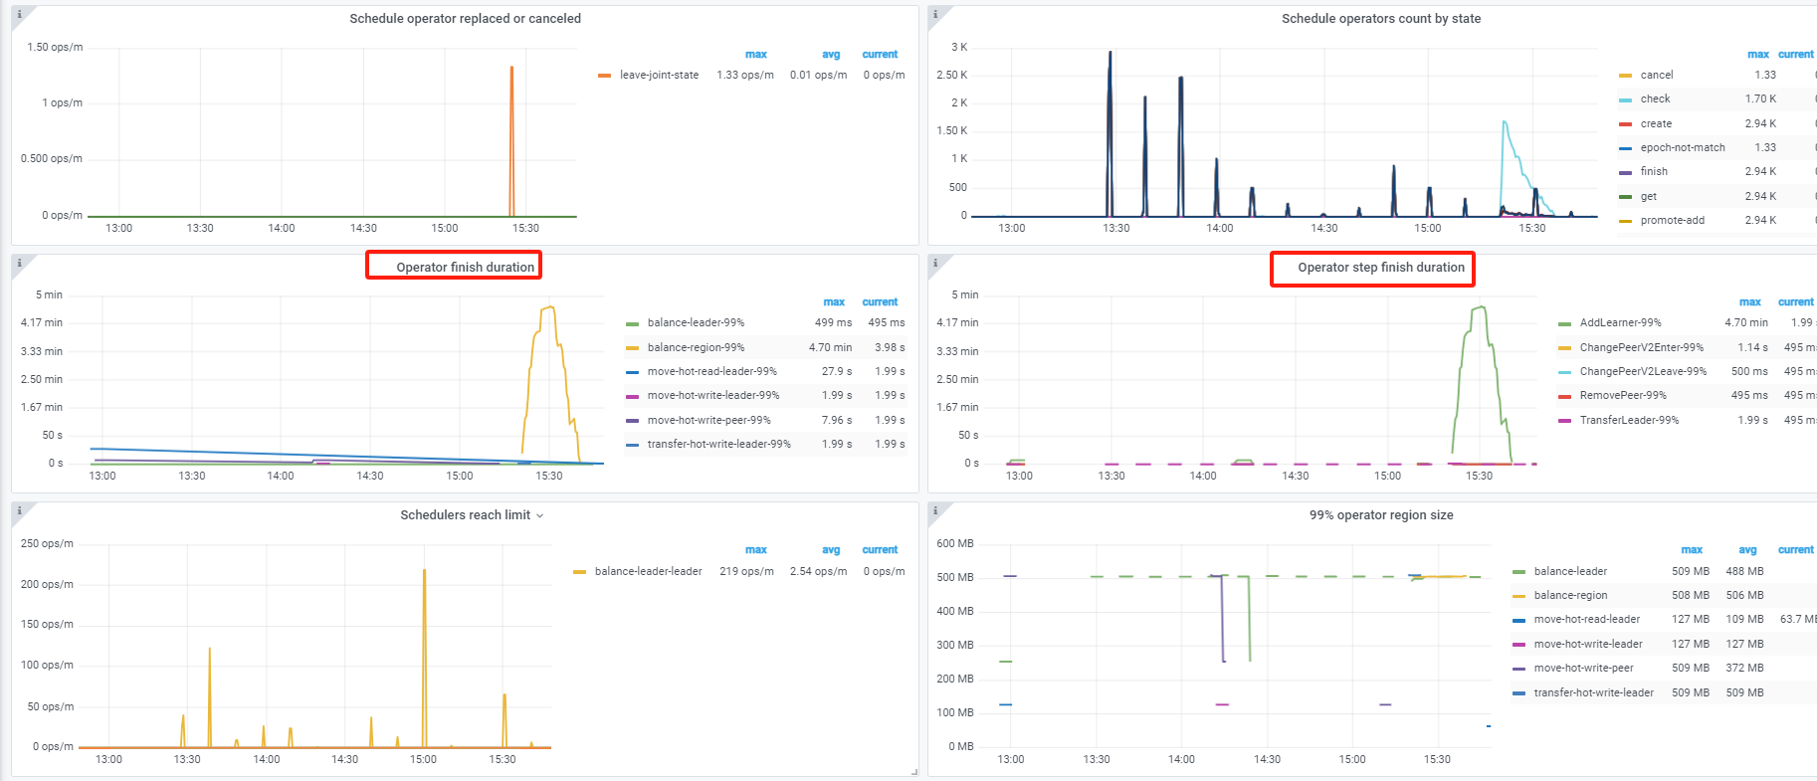The height and width of the screenshot is (781, 1817).
Task: Click leave-joint-state legend label
Action: point(659,75)
